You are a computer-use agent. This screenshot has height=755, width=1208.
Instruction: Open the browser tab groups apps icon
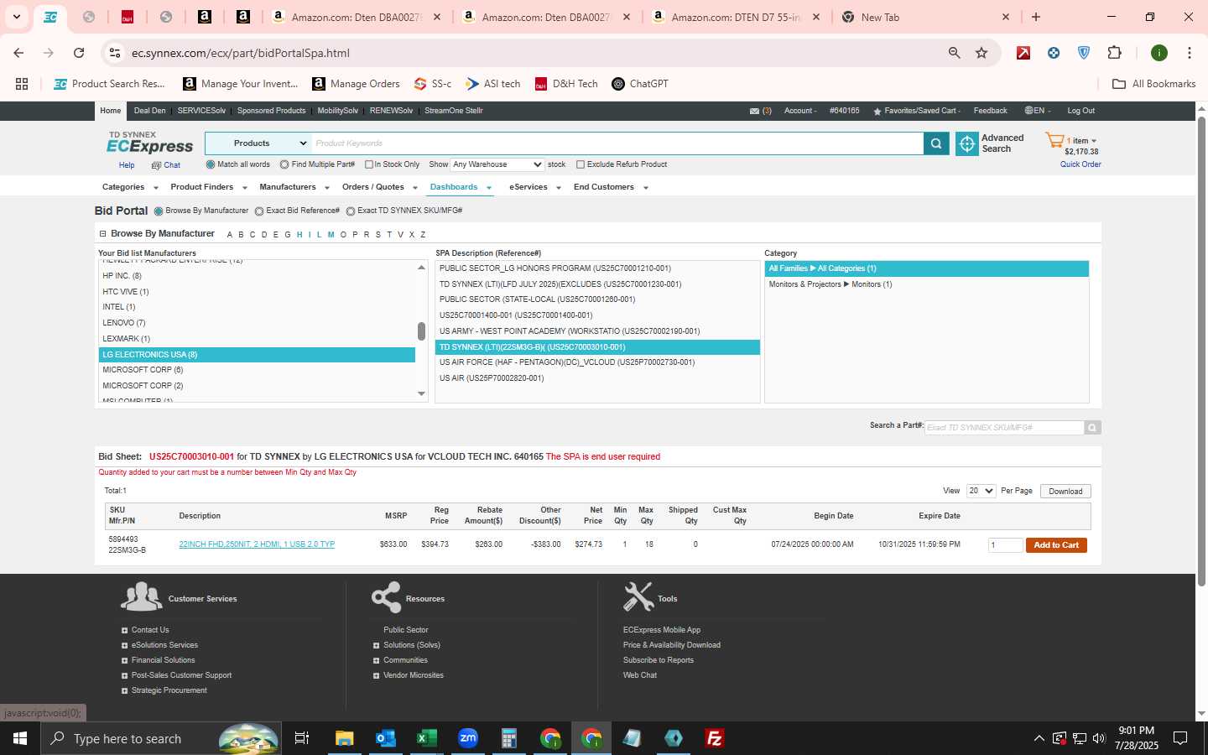pos(22,84)
